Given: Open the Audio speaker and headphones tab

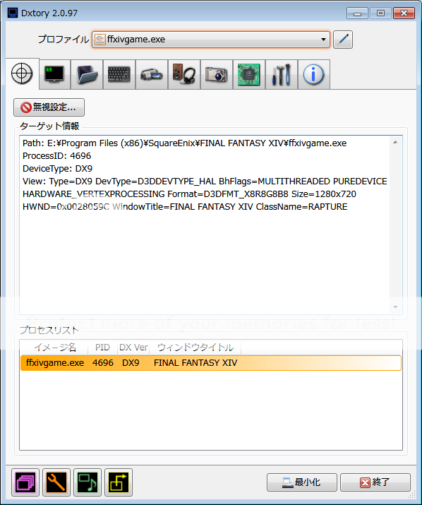Looking at the screenshot, I should pos(184,74).
